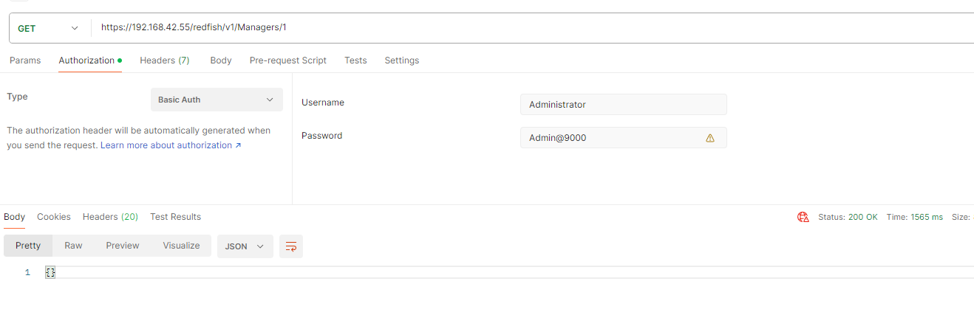The image size is (974, 329).
Task: Select the Preview response view
Action: 122,246
